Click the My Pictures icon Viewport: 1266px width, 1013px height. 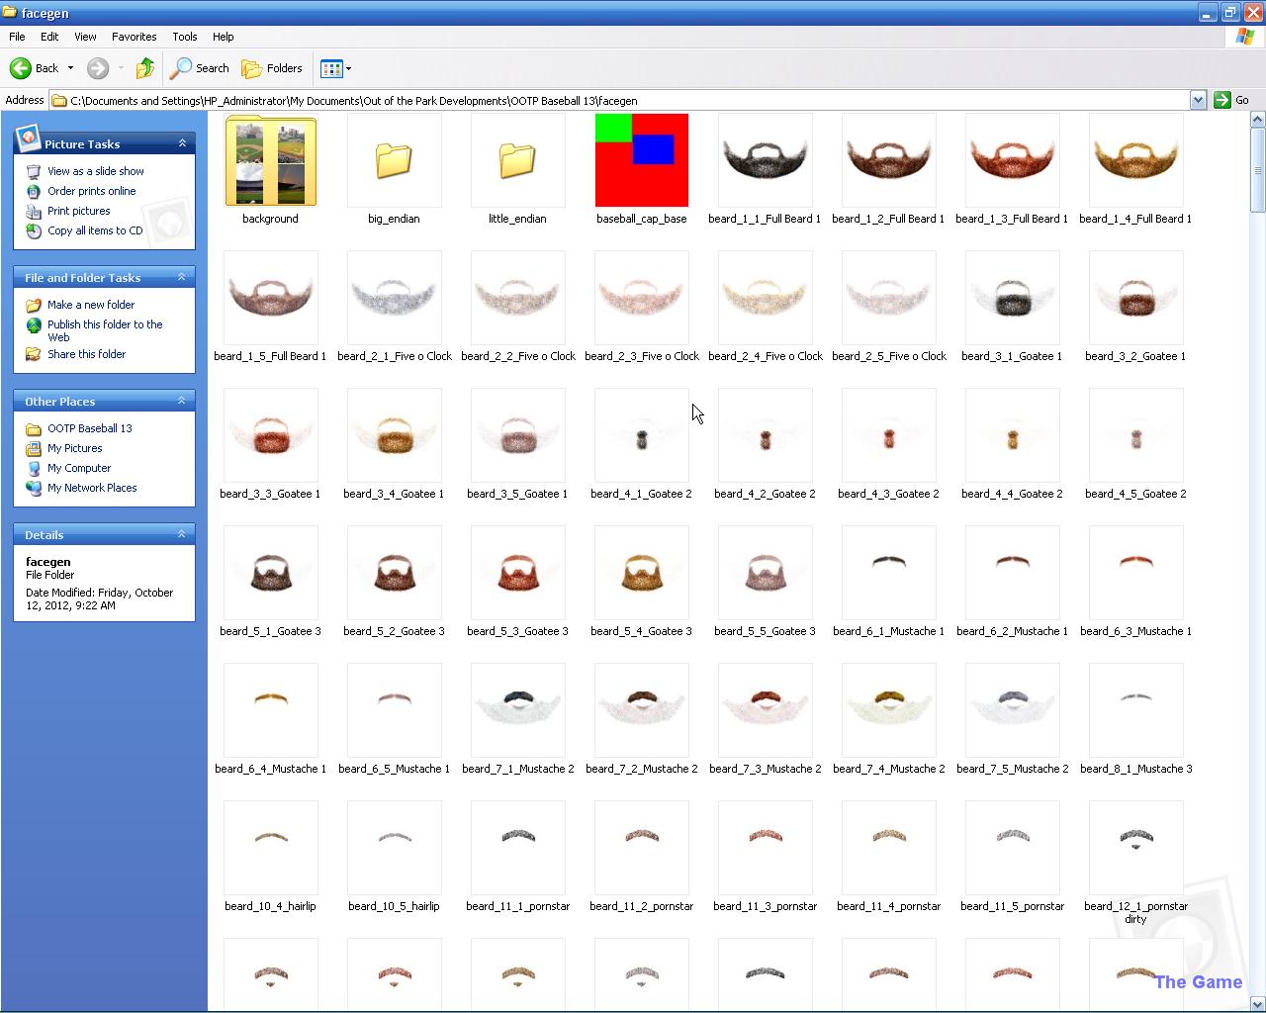point(34,448)
